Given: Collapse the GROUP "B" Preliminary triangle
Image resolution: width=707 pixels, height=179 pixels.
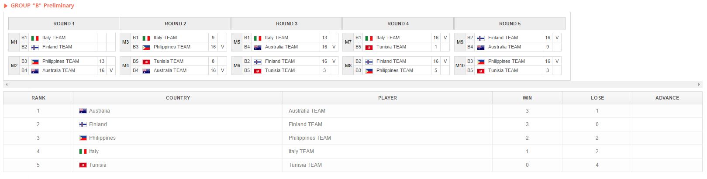Looking at the screenshot, I should [6, 6].
